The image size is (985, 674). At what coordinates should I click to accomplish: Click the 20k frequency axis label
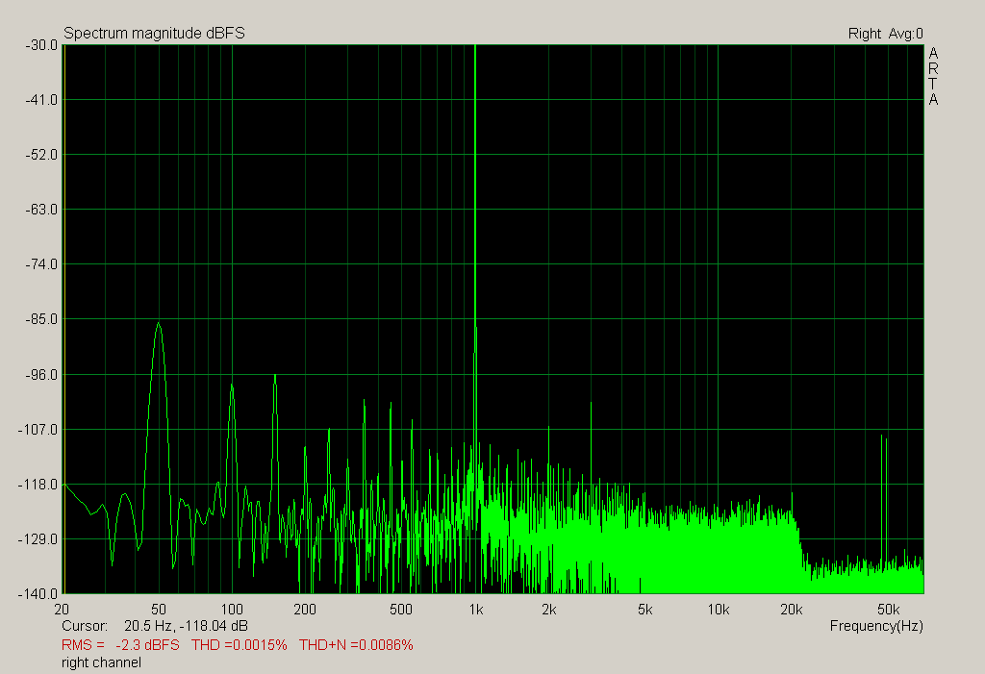(x=791, y=610)
